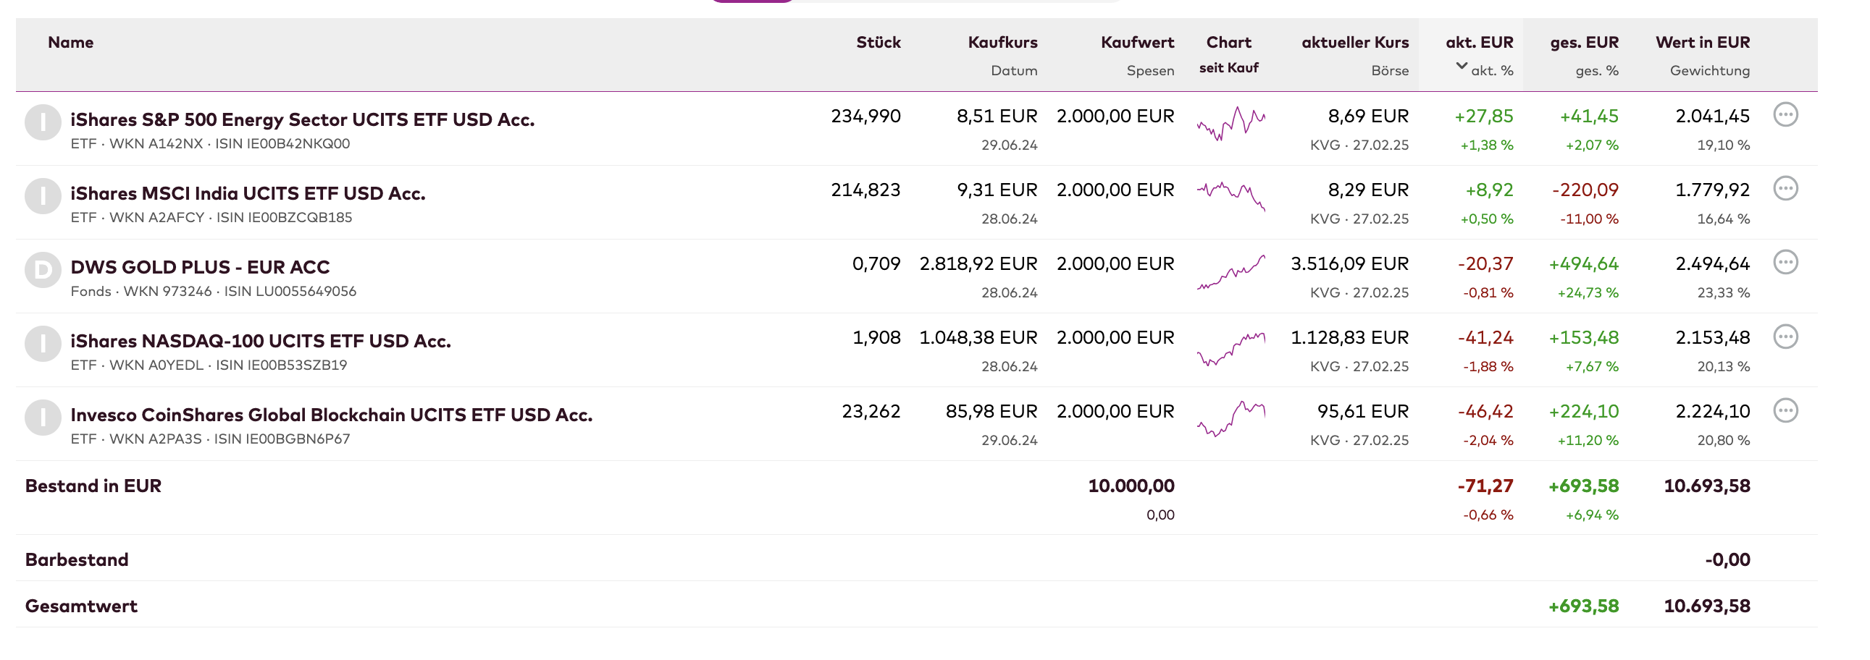Sort table by ges. EUR column
Viewport: 1870px width, 660px height.
tap(1584, 42)
